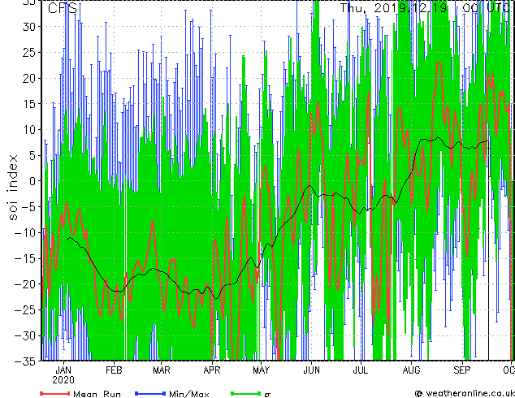This screenshot has height=398, width=515.
Task: Click the 2020 year label
Action: [x=63, y=380]
